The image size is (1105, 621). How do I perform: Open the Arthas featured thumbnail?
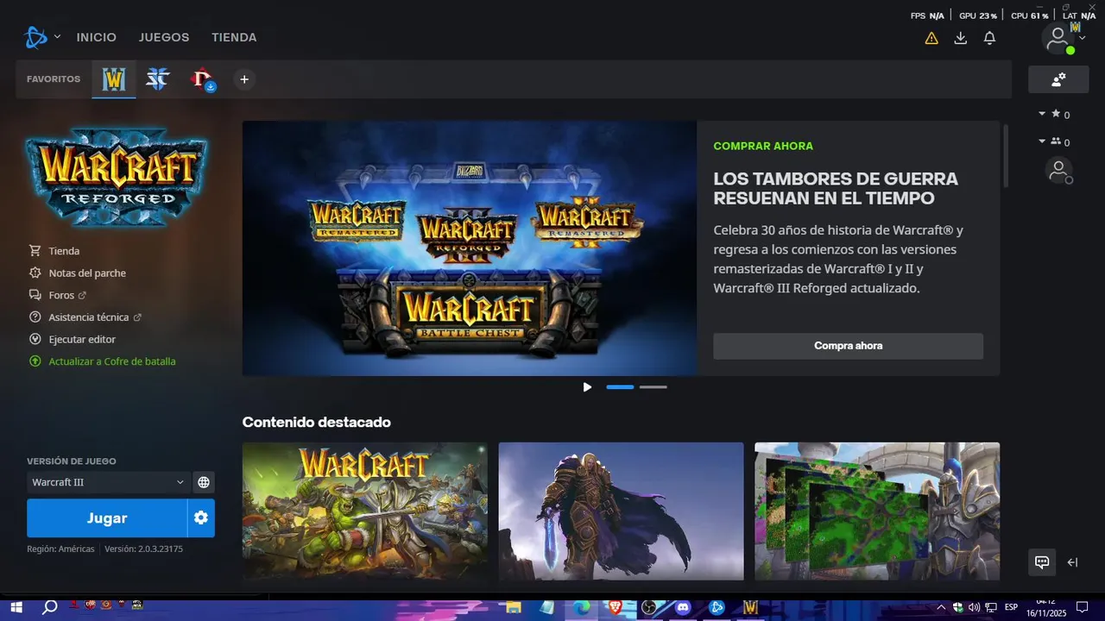621,511
